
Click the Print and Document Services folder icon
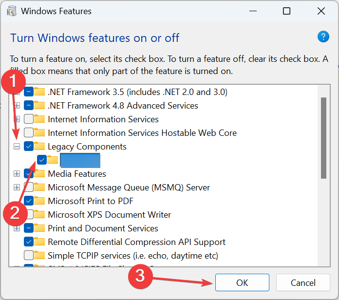(x=40, y=228)
